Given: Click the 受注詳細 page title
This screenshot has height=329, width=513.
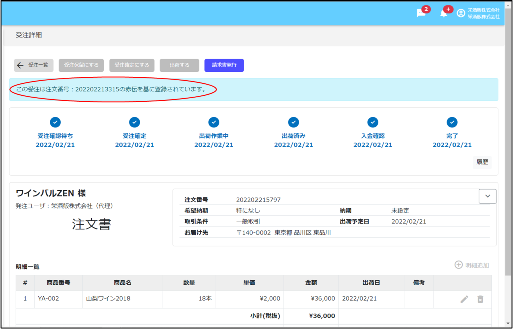Looking at the screenshot, I should pyautogui.click(x=29, y=35).
